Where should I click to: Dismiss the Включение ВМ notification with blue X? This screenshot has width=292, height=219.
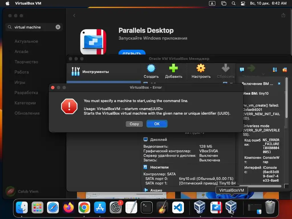pos(279,84)
